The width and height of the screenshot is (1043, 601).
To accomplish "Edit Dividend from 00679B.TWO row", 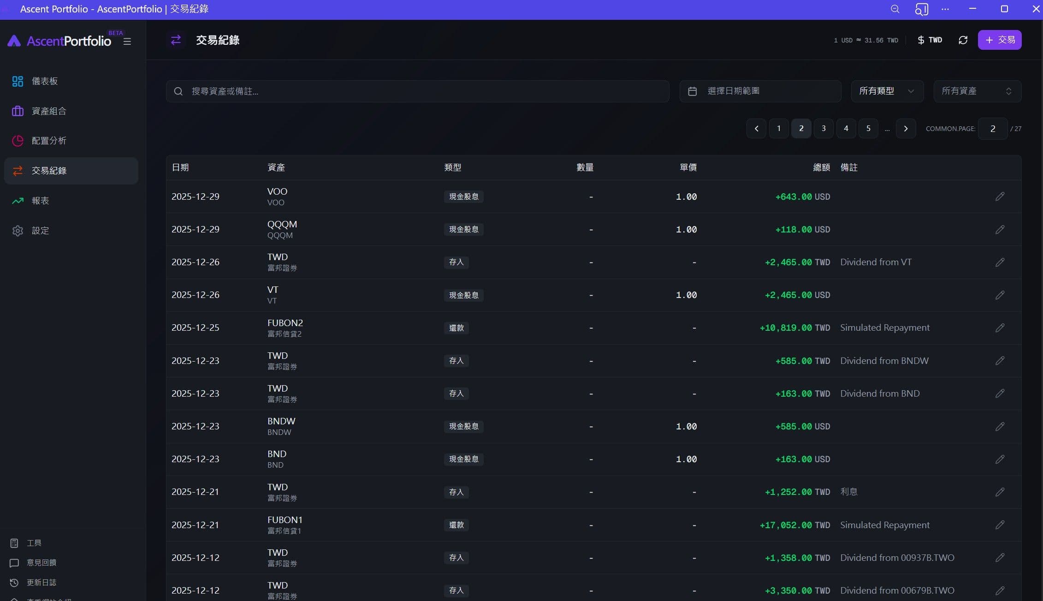I will click(x=1000, y=590).
